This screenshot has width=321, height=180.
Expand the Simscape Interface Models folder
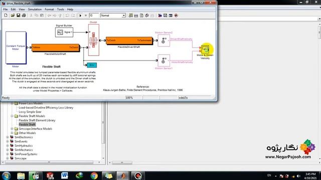pos(12,129)
